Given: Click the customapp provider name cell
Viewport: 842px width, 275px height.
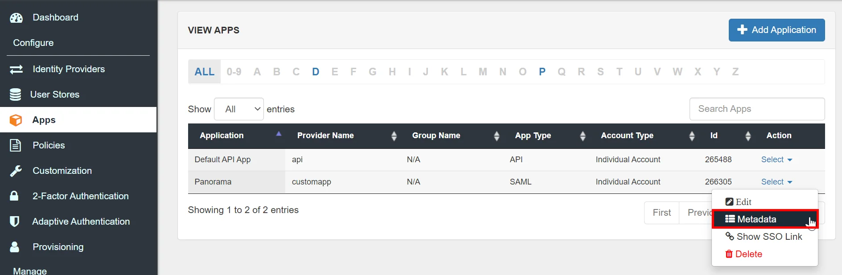Looking at the screenshot, I should (x=343, y=182).
